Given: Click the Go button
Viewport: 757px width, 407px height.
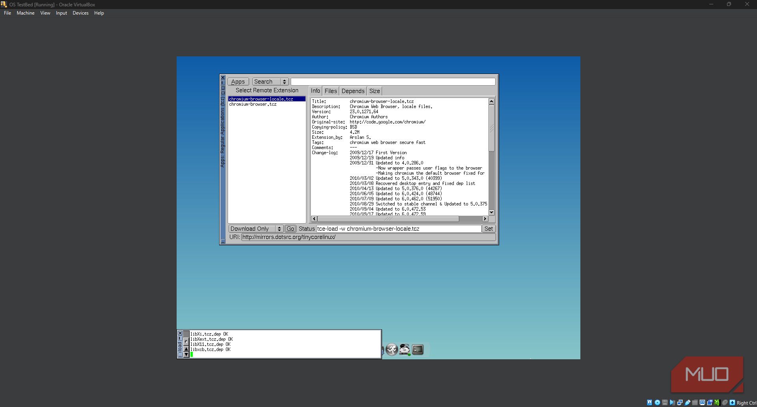Looking at the screenshot, I should (291, 229).
